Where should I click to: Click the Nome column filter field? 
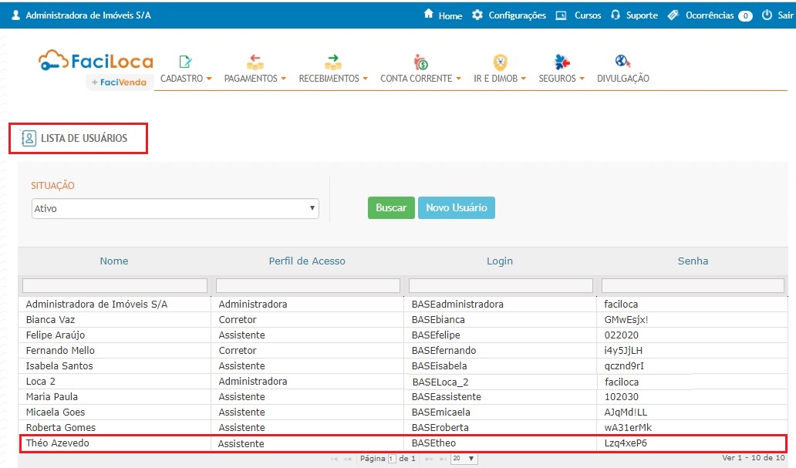point(115,285)
